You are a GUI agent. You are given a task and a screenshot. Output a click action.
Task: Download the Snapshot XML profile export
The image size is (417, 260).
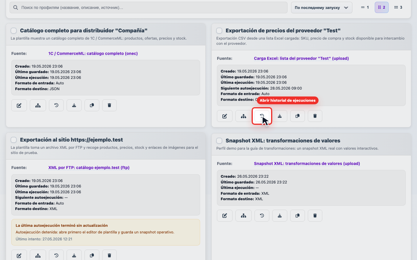[x=280, y=216]
